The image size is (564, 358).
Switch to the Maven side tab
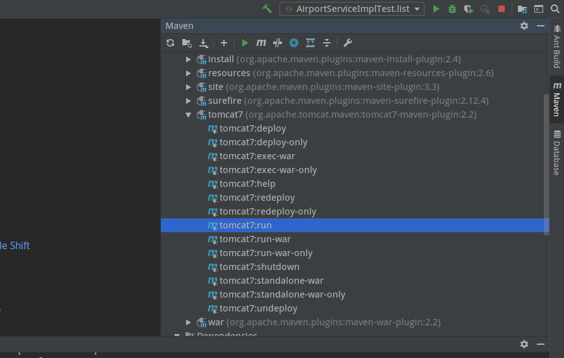(x=557, y=99)
